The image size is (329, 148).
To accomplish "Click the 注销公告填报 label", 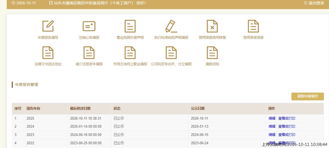I will point(89,37).
